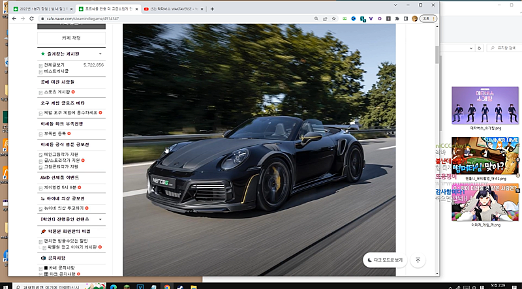Click the Explorer window refresh icon

coord(479,48)
